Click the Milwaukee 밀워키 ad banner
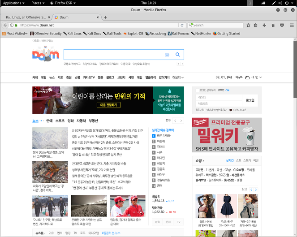The height and width of the screenshot is (237, 297). coord(227,135)
